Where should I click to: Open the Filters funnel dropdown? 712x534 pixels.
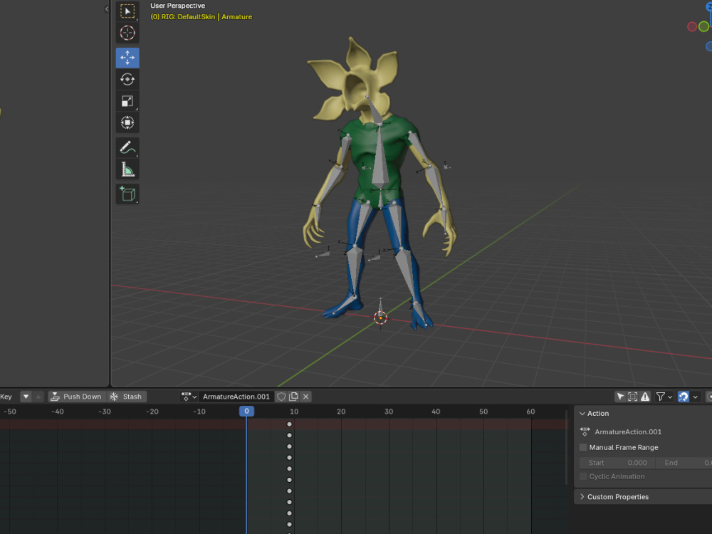click(664, 397)
